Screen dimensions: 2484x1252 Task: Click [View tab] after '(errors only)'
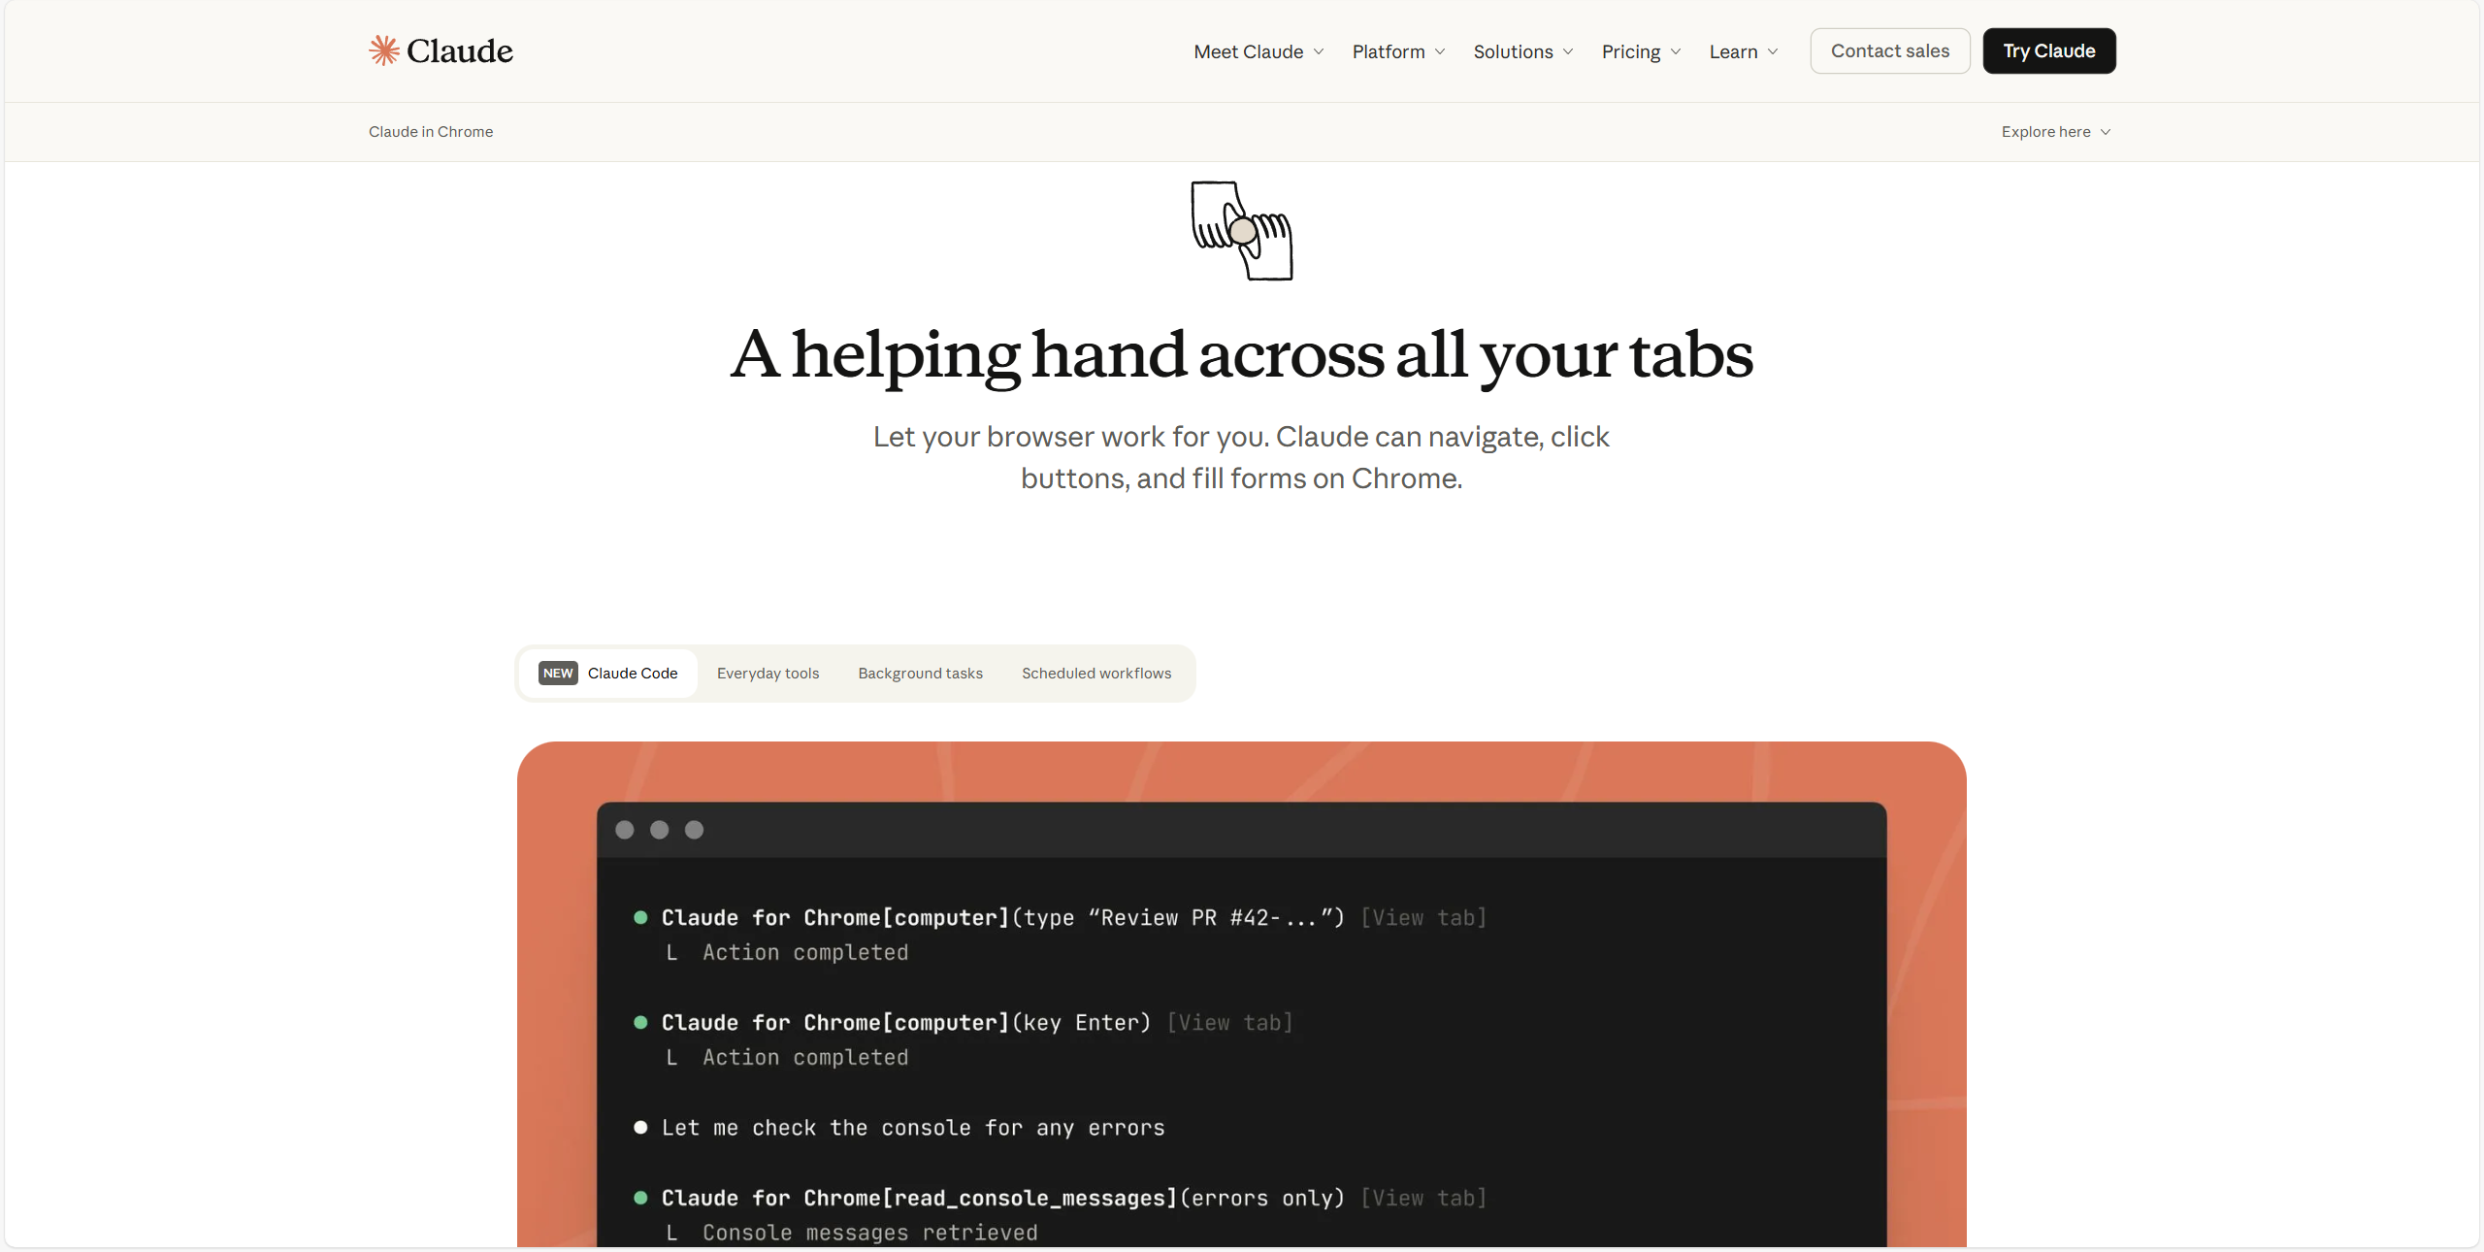pos(1423,1198)
